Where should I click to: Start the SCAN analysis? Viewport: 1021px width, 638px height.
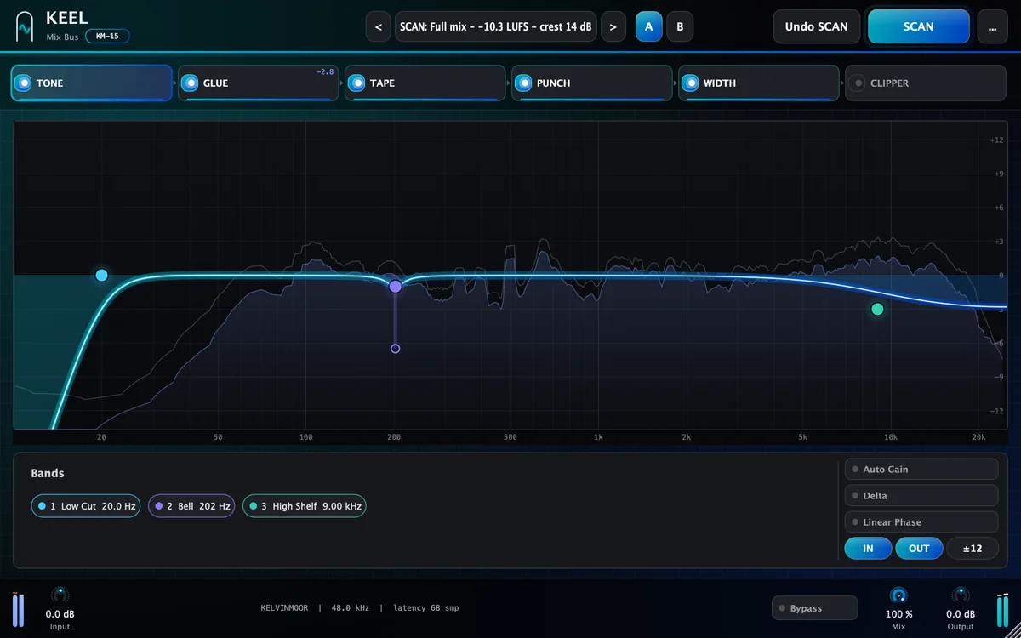pos(919,26)
